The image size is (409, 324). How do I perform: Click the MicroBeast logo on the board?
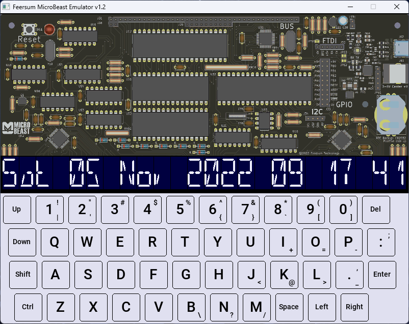(16, 128)
